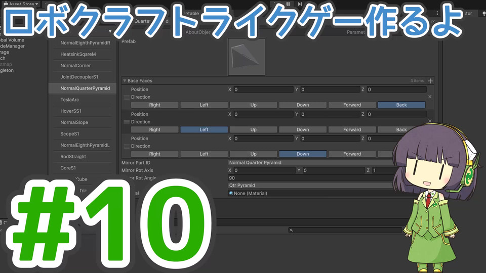Image resolution: width=486 pixels, height=273 pixels.
Task: Select NormalSlope in parts list
Action: tap(74, 122)
